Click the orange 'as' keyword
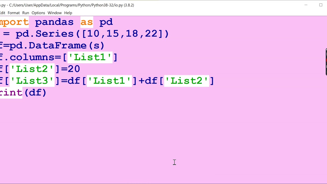 87,22
